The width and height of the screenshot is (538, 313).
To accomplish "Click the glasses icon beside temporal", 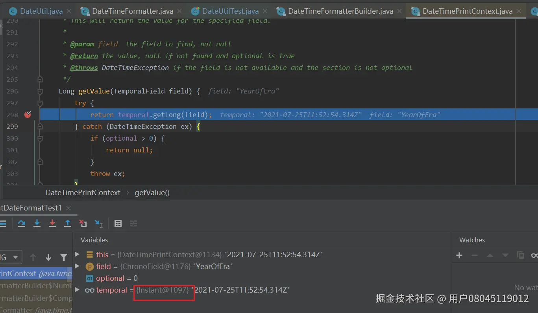I will click(x=90, y=290).
